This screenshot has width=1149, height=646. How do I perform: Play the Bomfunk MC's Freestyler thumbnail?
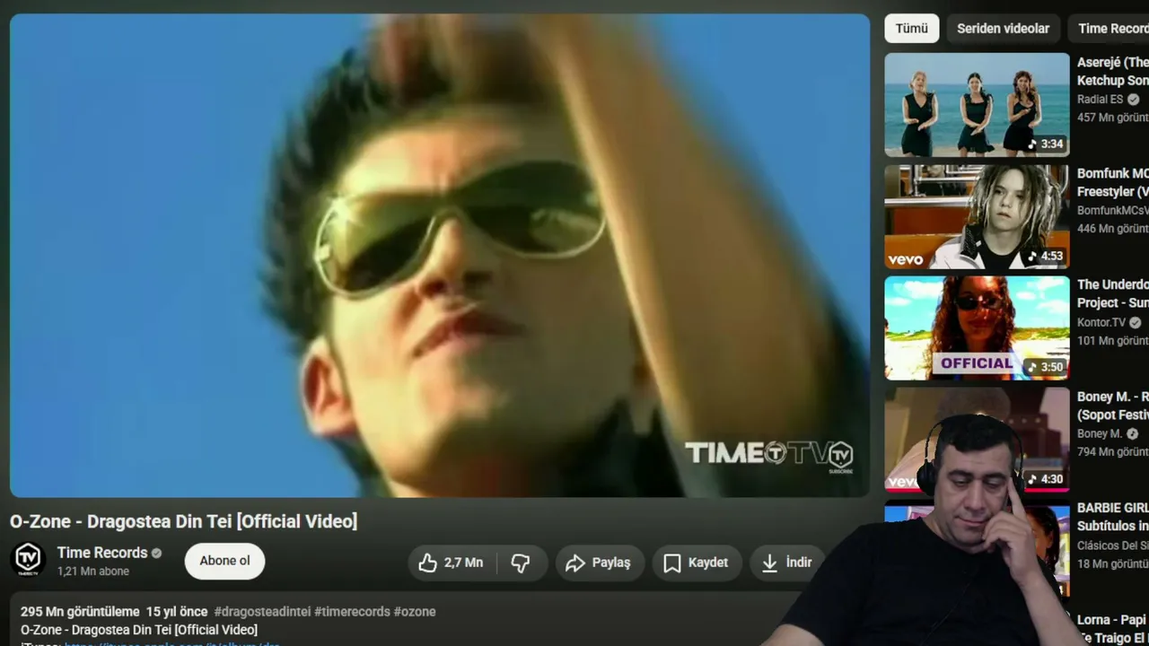pyautogui.click(x=977, y=217)
